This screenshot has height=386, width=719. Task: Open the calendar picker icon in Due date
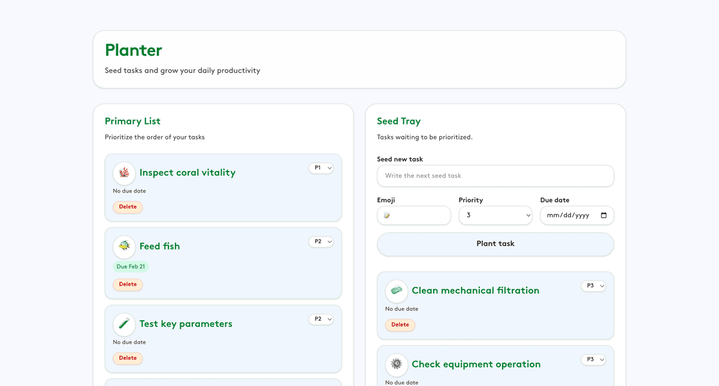(x=603, y=215)
